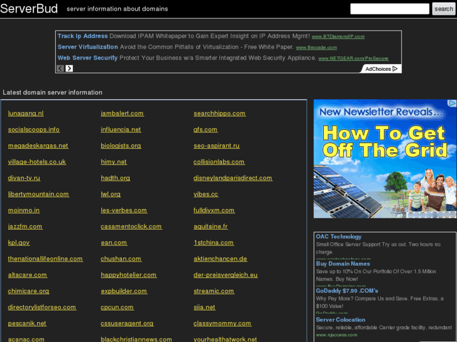Open village-hotels.co.uk domain info
This screenshot has width=457, height=342.
(37, 162)
